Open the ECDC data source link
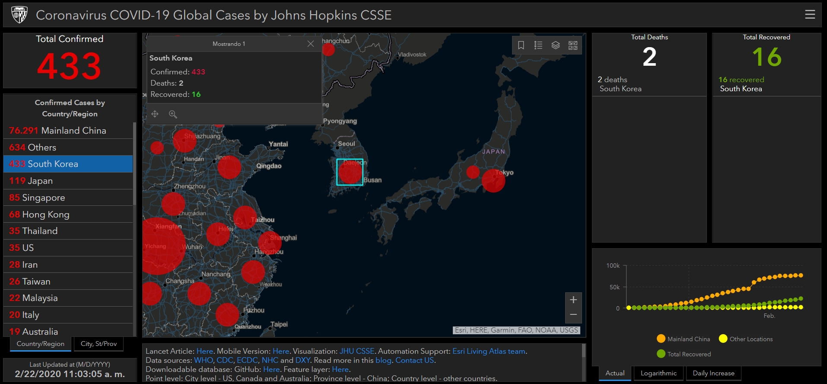This screenshot has height=384, width=827. (247, 360)
